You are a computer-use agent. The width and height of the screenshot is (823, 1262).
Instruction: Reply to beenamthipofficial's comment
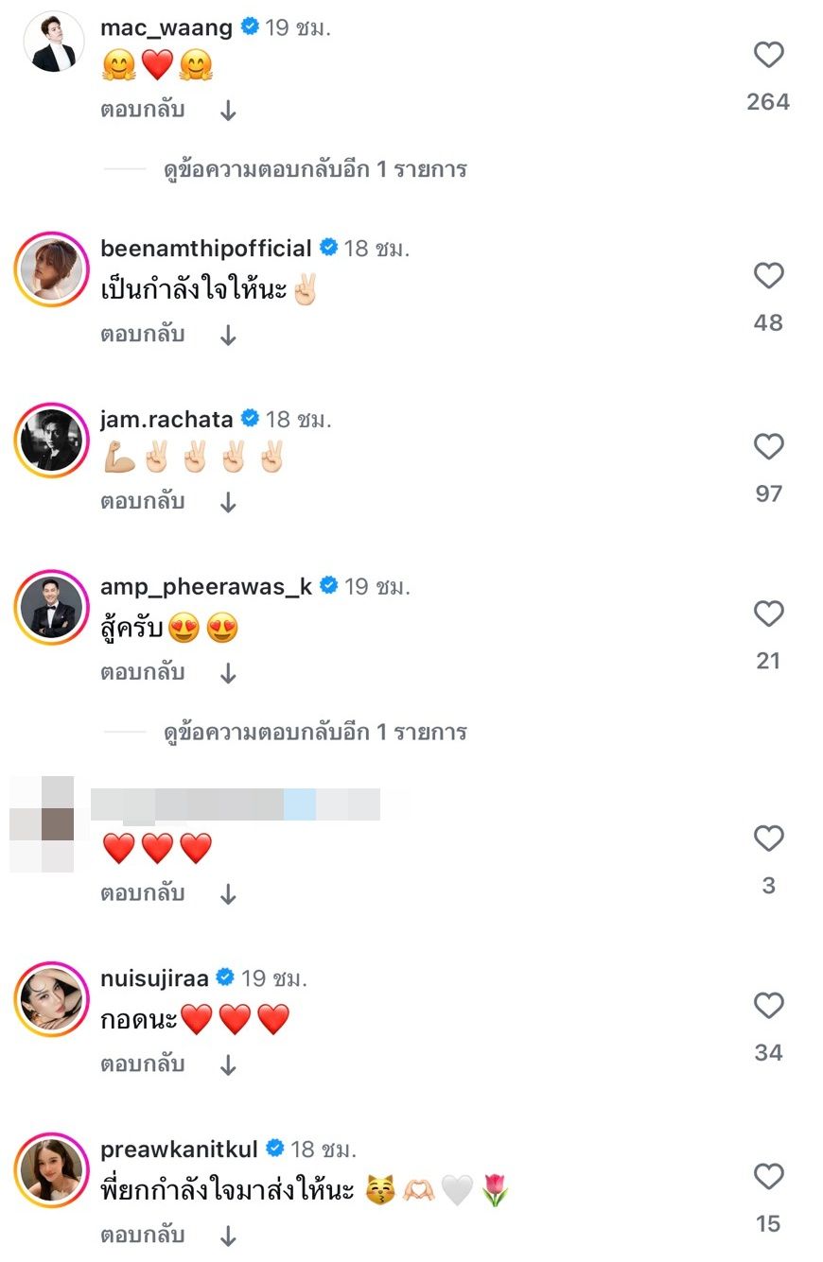point(143,335)
